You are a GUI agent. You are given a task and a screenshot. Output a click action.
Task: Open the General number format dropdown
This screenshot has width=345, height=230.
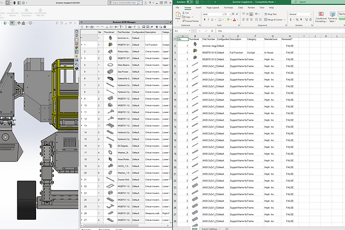click(310, 14)
